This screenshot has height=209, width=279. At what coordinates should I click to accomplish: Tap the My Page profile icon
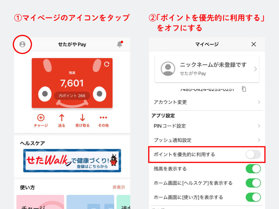tap(22, 44)
